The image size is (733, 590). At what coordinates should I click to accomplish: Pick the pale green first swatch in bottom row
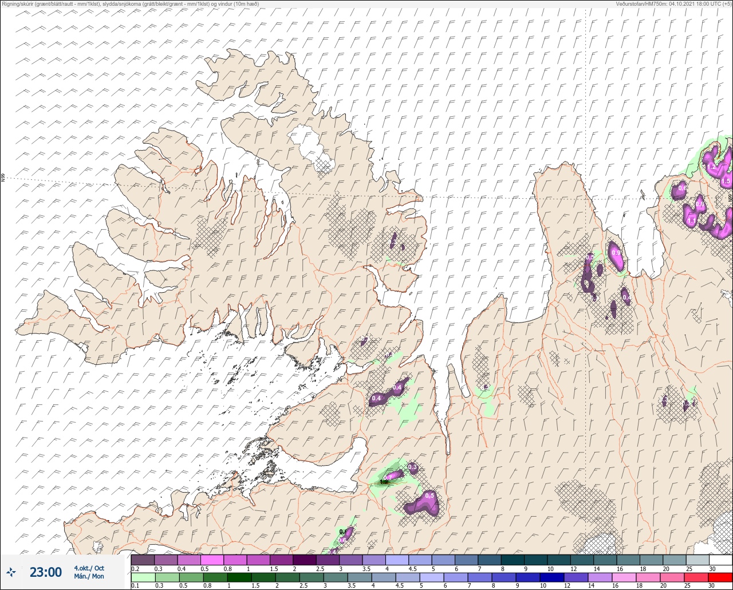coord(143,577)
